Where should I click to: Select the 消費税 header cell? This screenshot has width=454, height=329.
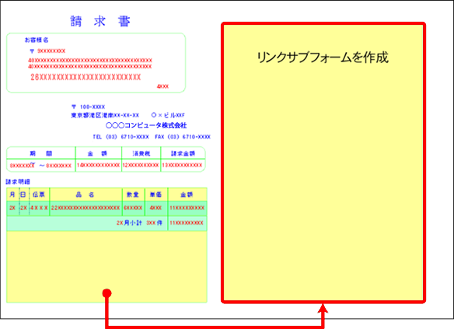coord(141,153)
